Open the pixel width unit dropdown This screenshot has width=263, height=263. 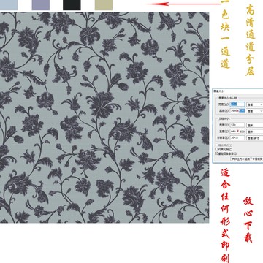tap(255, 104)
